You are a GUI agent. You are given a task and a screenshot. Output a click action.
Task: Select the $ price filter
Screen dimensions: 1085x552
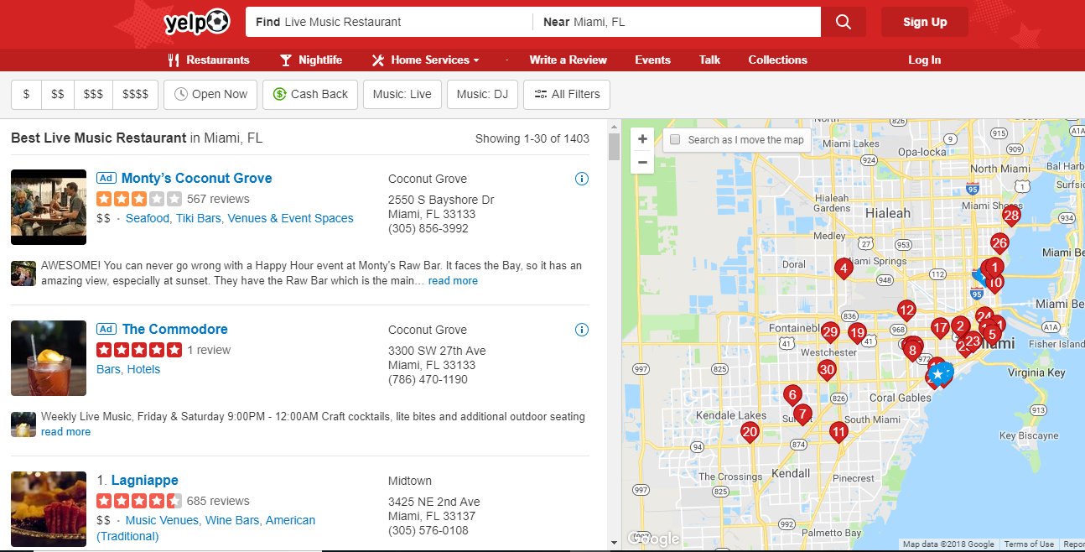click(26, 94)
